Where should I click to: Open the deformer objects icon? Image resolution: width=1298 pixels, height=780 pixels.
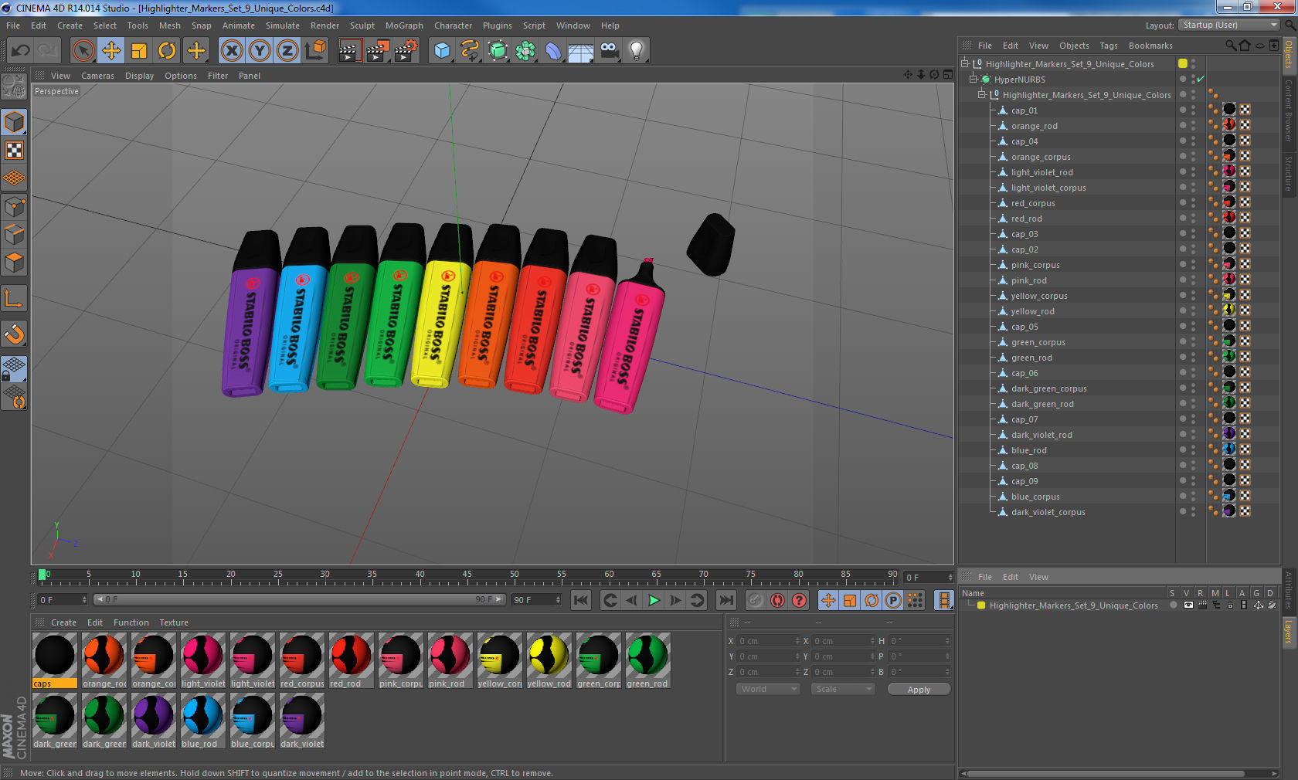click(x=553, y=51)
